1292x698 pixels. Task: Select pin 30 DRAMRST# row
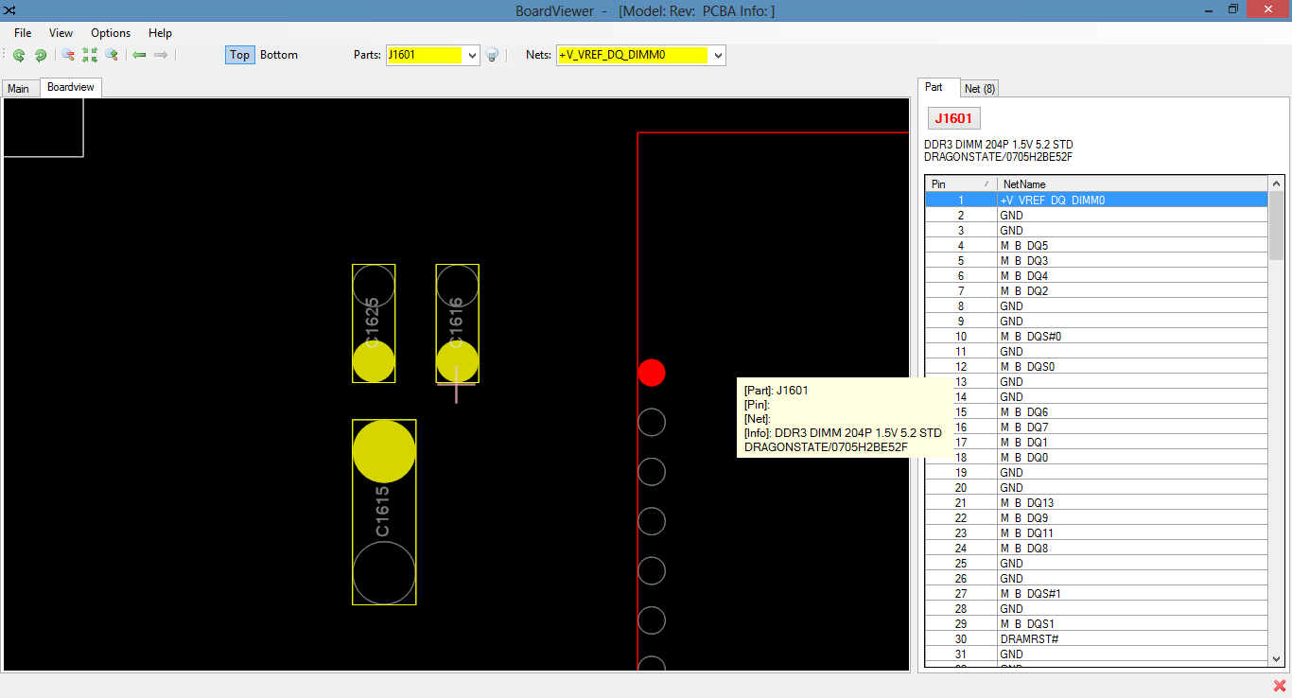click(1096, 639)
